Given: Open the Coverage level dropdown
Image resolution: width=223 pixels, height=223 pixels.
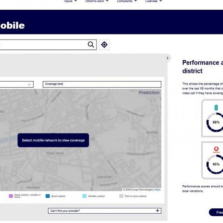Looking at the screenshot, I should [102, 84].
